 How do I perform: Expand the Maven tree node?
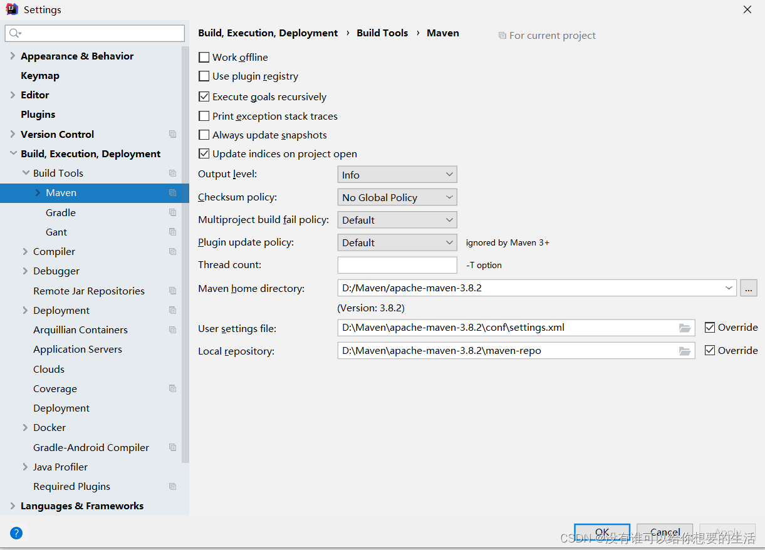coord(38,193)
